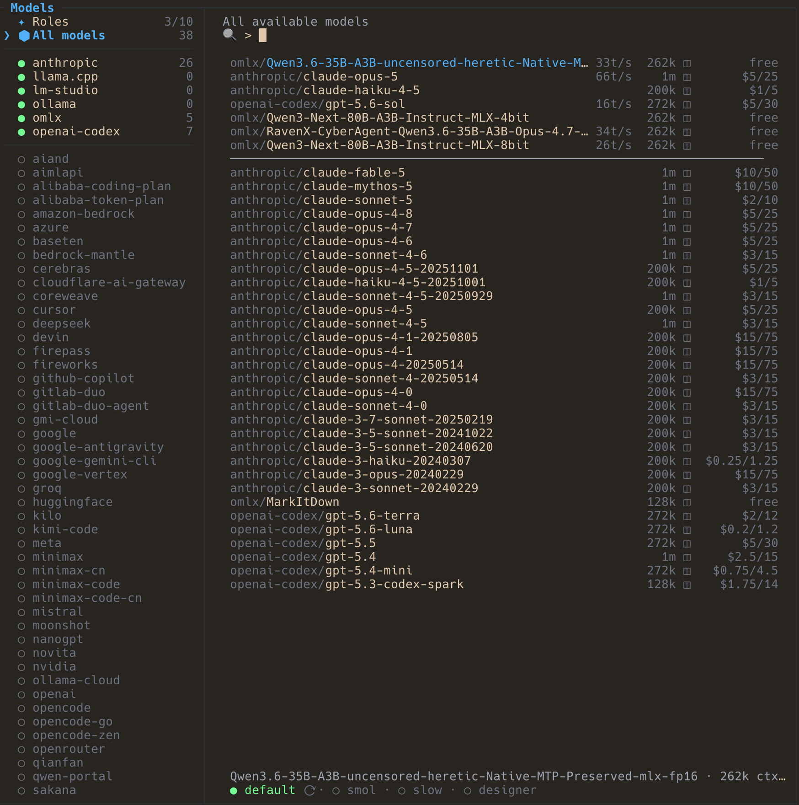799x805 pixels.
Task: Click the green status dot for anthropic
Action: (21, 63)
